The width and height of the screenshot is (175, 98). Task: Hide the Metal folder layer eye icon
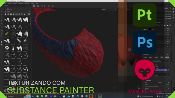click(x=143, y=29)
